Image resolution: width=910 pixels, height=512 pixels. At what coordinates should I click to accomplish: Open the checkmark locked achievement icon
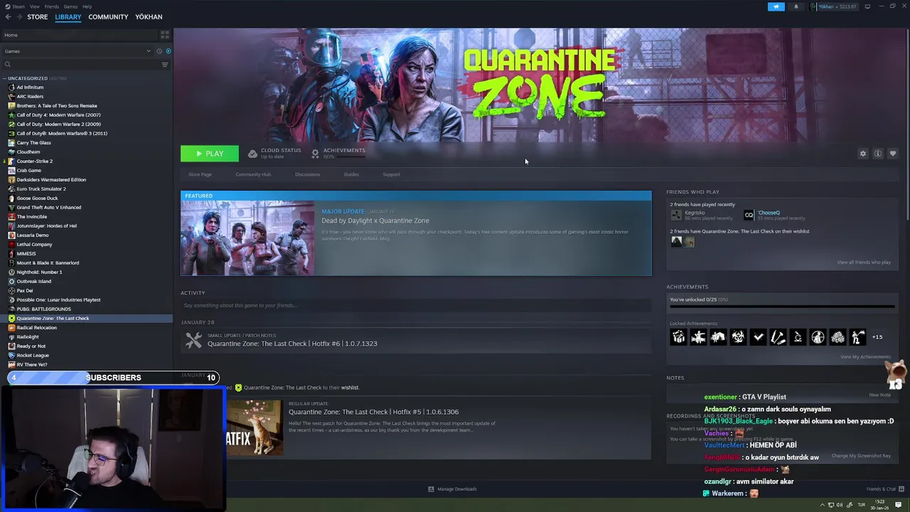(759, 337)
